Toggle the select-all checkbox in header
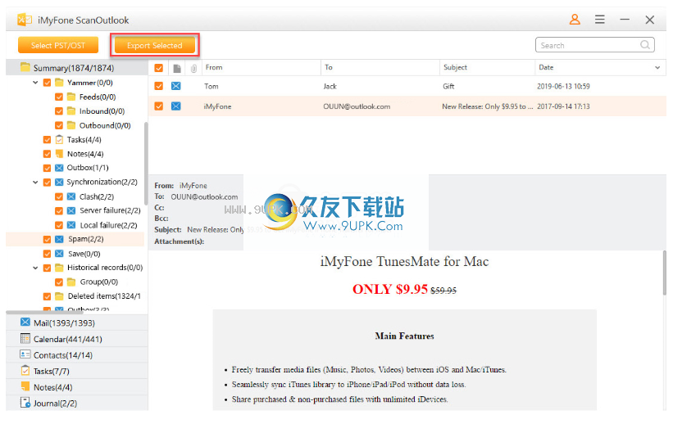The image size is (673, 424). tap(159, 68)
